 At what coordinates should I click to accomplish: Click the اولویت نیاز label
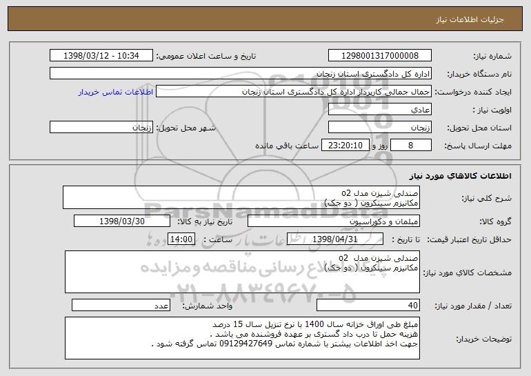492,110
